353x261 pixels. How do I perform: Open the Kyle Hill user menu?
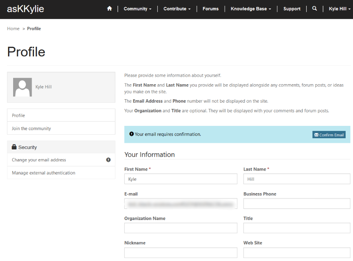(x=339, y=9)
